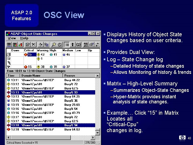The image size is (193, 145).
Task: Click the HP logo on the slide
Action: (182, 138)
